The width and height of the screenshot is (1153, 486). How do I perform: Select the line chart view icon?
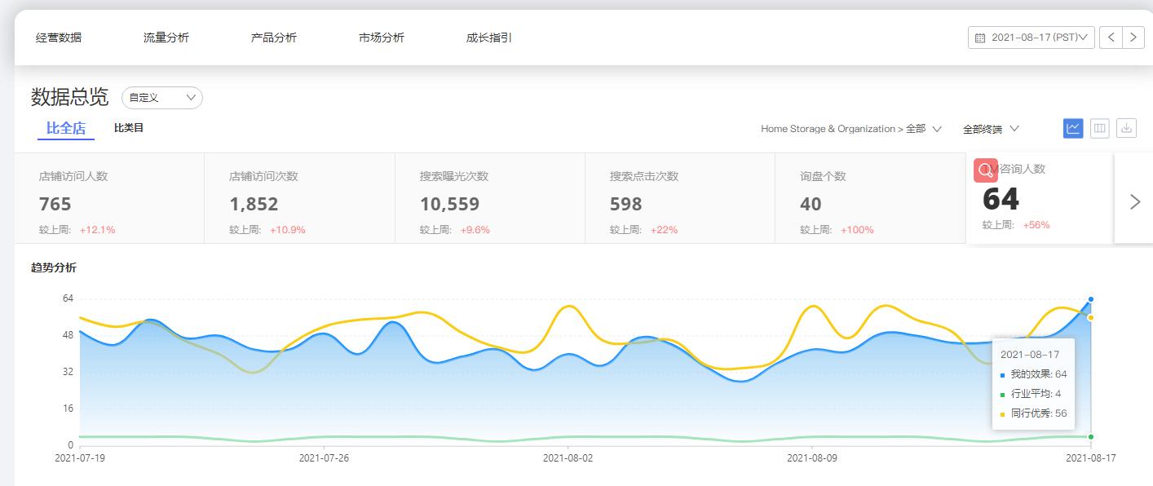(x=1072, y=128)
